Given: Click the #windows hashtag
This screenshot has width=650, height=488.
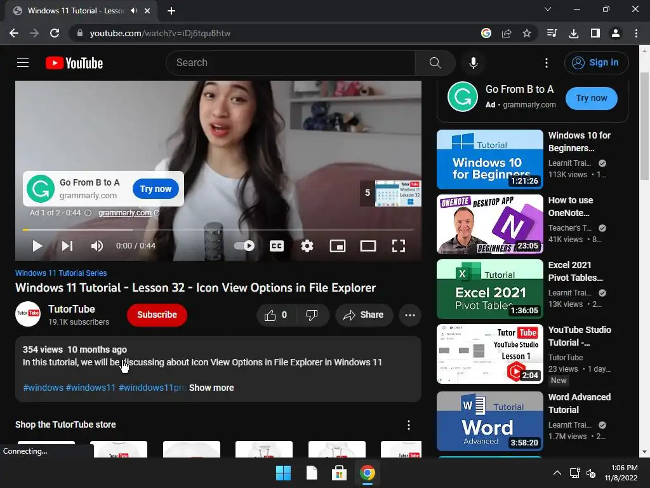Looking at the screenshot, I should pyautogui.click(x=43, y=388).
